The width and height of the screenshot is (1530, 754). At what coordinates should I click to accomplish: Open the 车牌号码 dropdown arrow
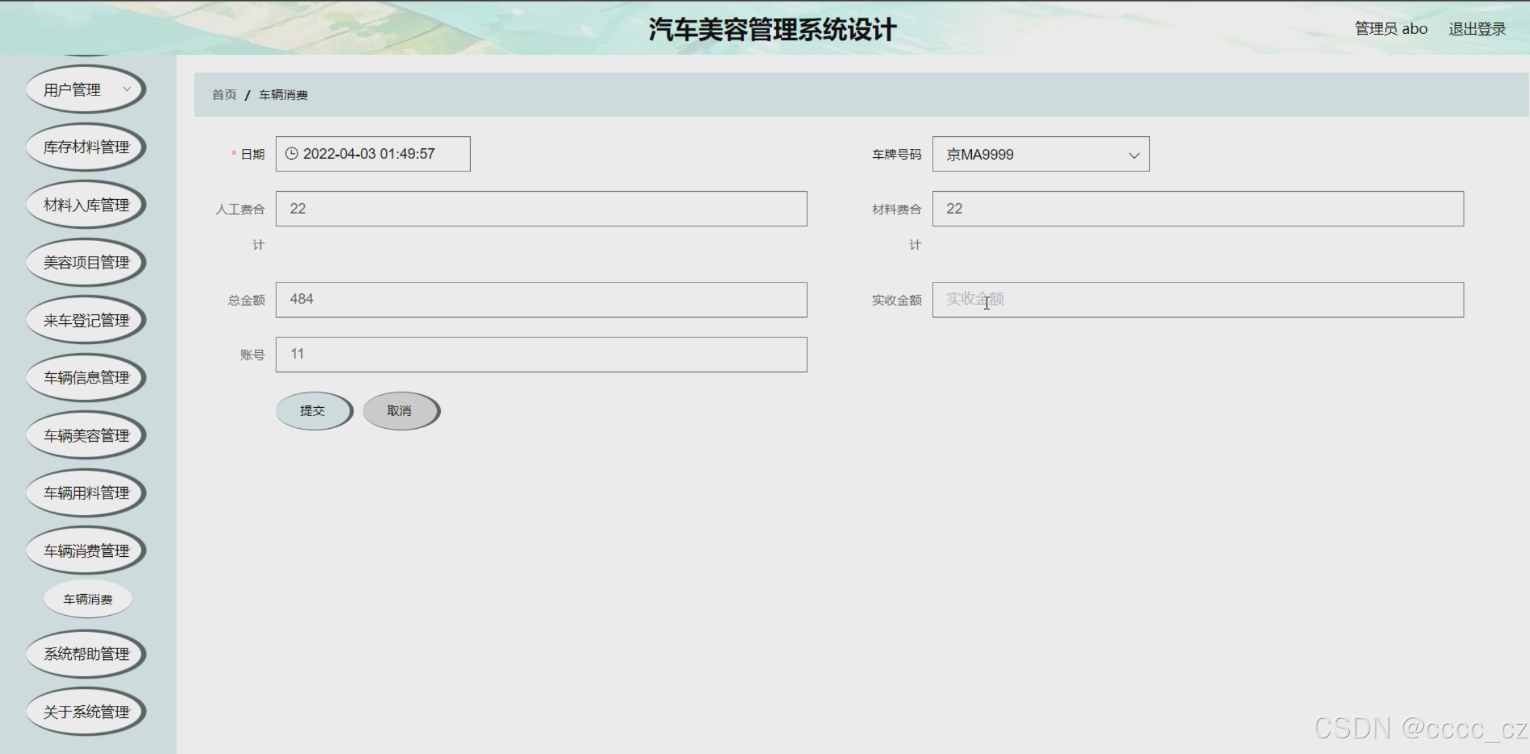[1134, 154]
